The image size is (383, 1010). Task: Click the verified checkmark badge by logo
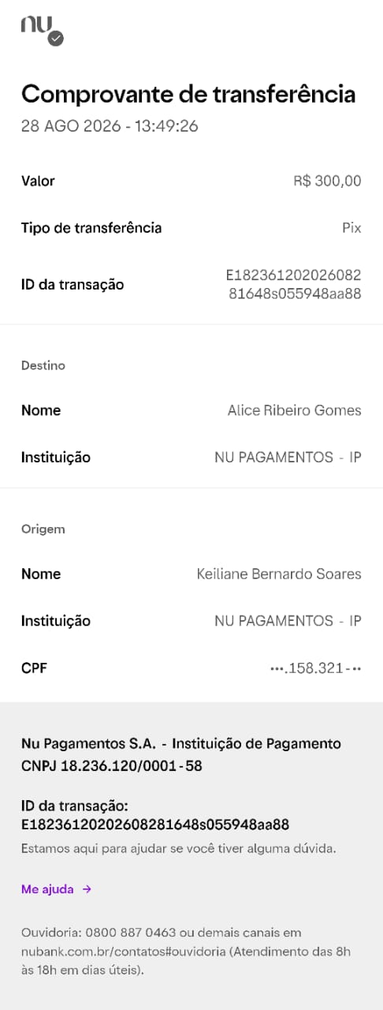click(56, 38)
